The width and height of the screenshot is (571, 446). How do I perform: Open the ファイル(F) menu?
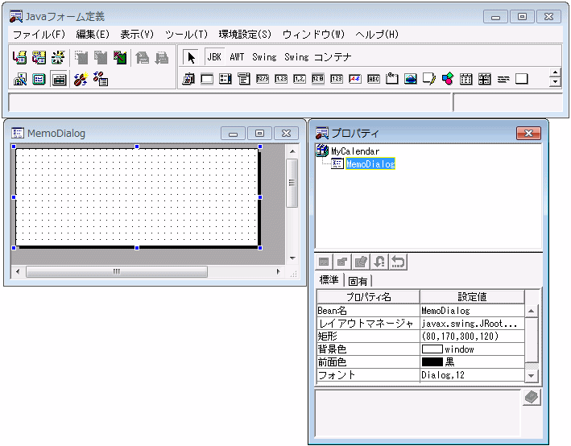(x=39, y=35)
